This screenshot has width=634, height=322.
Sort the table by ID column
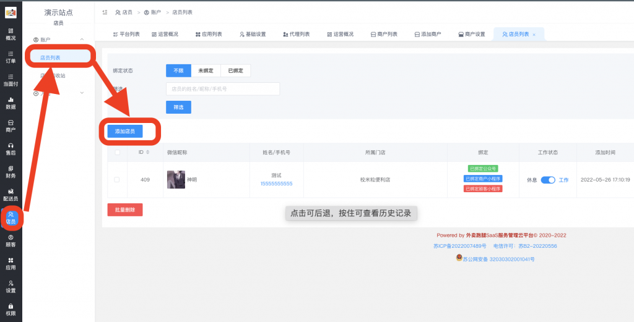[x=147, y=152]
